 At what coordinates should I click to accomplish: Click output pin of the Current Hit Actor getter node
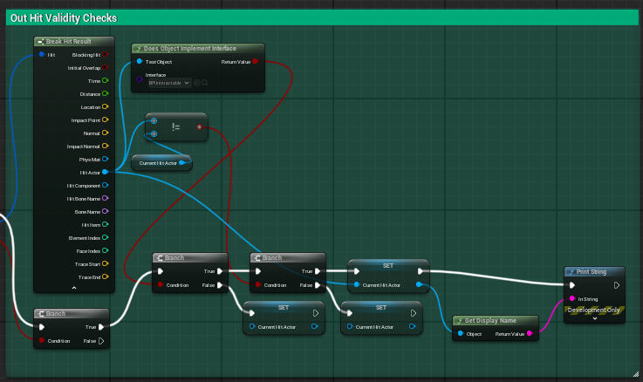(x=181, y=163)
